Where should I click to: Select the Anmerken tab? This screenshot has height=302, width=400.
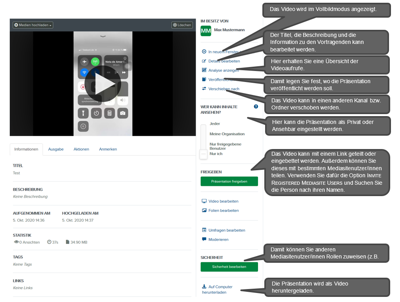click(108, 149)
